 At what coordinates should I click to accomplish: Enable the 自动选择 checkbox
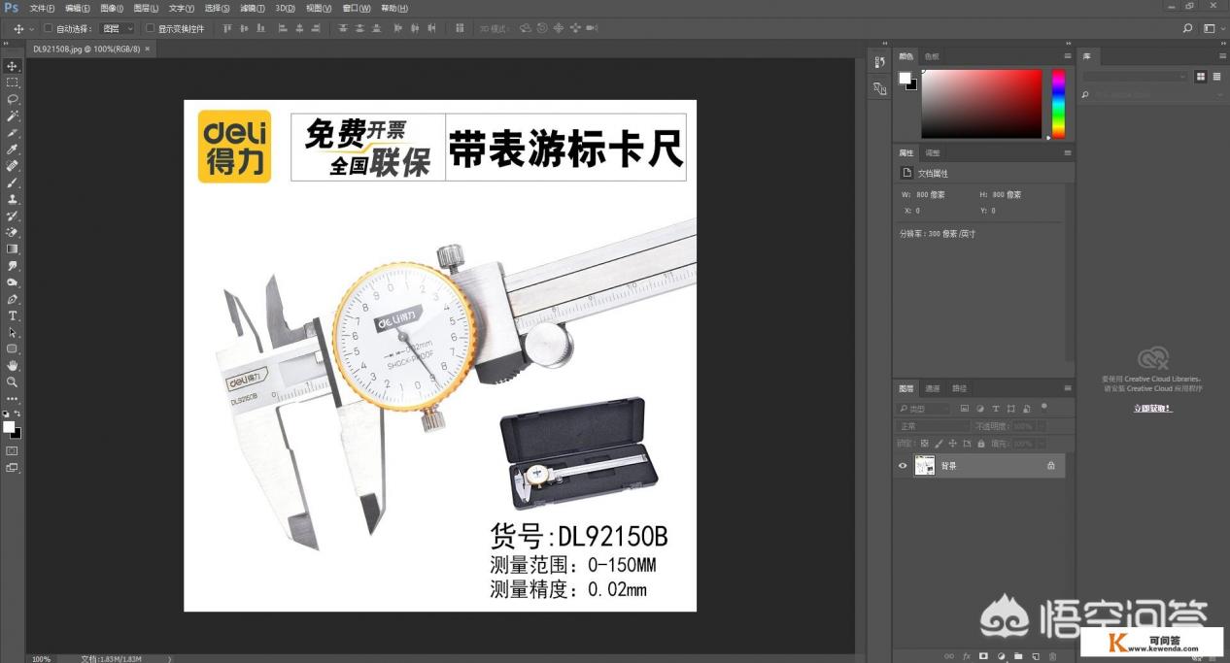(49, 29)
